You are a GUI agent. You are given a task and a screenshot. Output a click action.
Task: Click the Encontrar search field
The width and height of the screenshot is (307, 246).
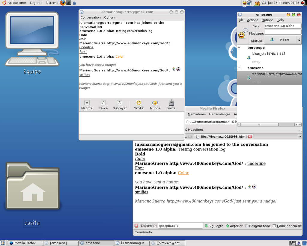180,226
